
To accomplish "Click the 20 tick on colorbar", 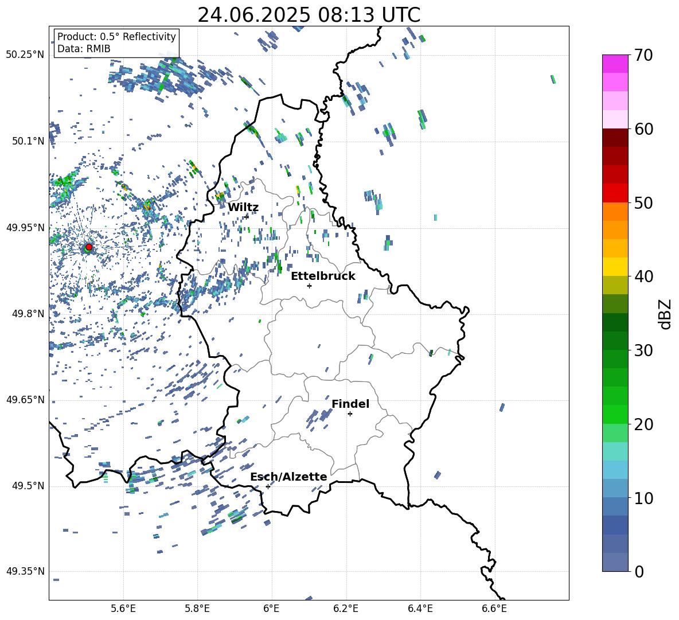I will pos(643,424).
